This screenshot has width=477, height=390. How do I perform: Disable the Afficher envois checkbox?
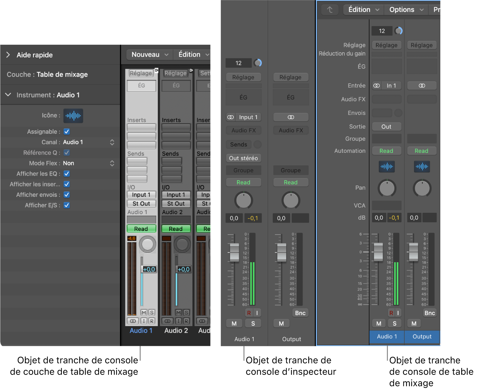coord(67,195)
